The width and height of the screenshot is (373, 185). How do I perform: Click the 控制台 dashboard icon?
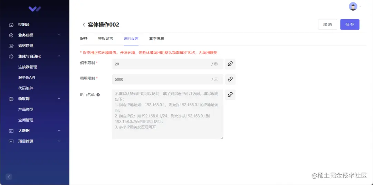pos(11,25)
